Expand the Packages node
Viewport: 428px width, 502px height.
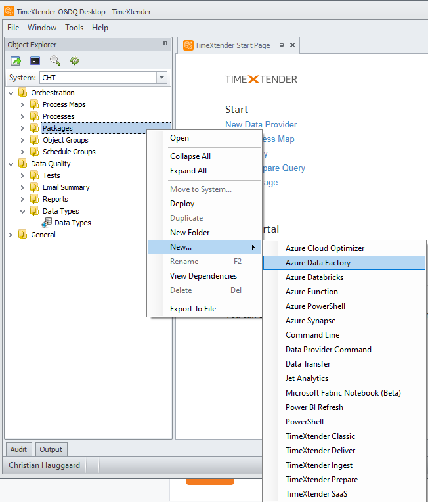pyautogui.click(x=22, y=128)
